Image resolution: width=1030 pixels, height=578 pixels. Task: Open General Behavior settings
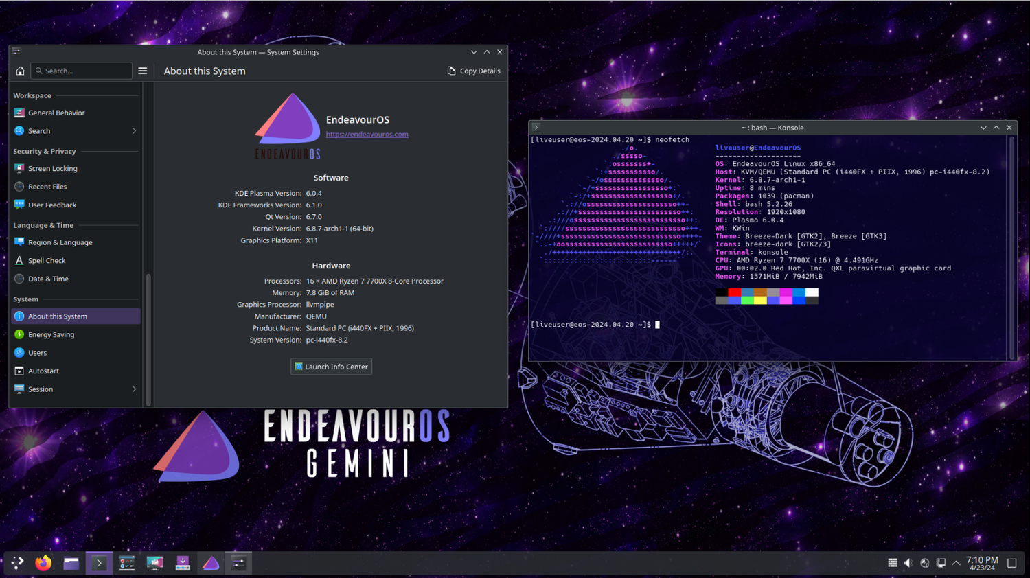click(76, 113)
